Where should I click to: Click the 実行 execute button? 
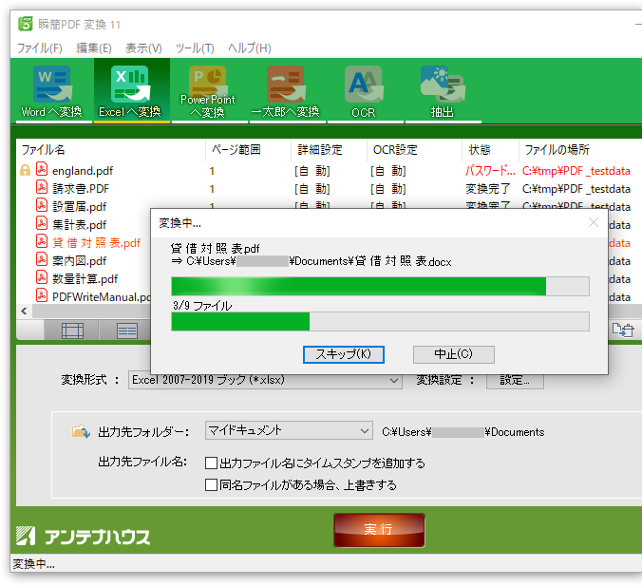click(379, 530)
